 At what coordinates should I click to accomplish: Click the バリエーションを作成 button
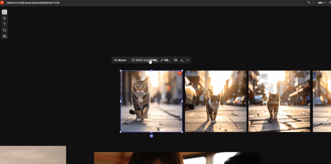144,60
